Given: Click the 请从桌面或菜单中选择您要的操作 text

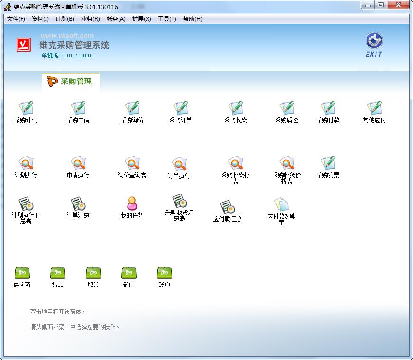Looking at the screenshot, I should pyautogui.click(x=74, y=327).
